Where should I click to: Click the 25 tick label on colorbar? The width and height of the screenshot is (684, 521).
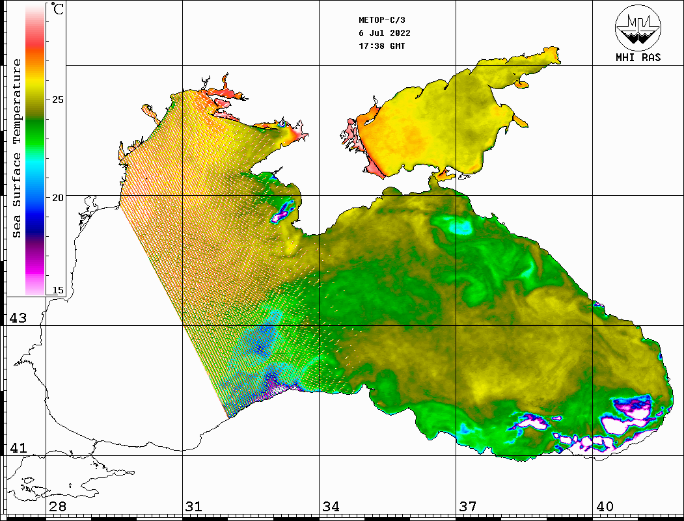pyautogui.click(x=58, y=100)
